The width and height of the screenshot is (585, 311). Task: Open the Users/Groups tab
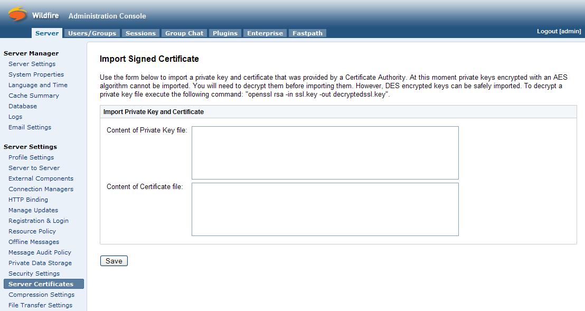(x=92, y=33)
